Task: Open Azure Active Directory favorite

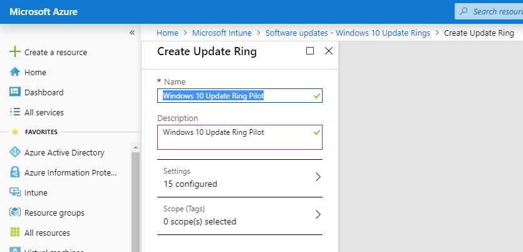Action: pos(65,152)
